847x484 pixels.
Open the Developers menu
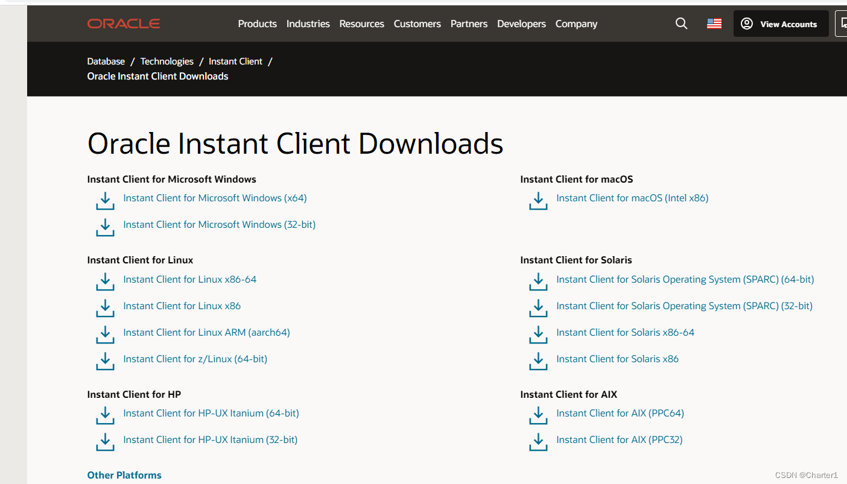coord(522,24)
